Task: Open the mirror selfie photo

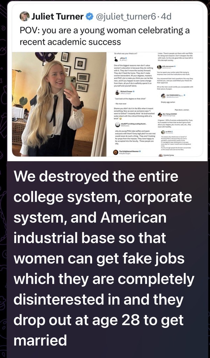Action: 59,104
